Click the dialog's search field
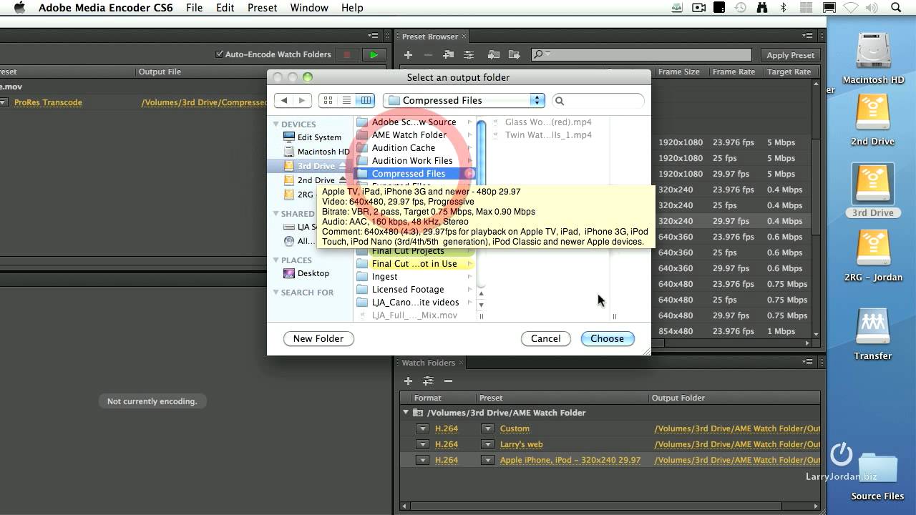Viewport: 916px width, 515px height. click(598, 101)
